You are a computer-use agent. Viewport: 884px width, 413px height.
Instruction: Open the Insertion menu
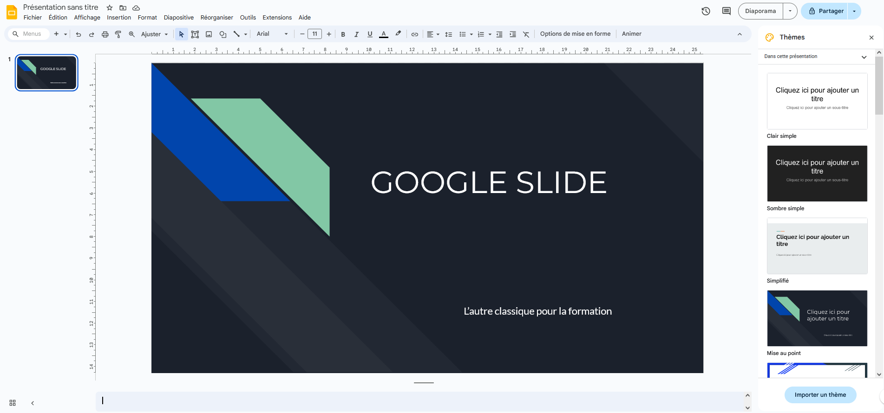tap(119, 18)
